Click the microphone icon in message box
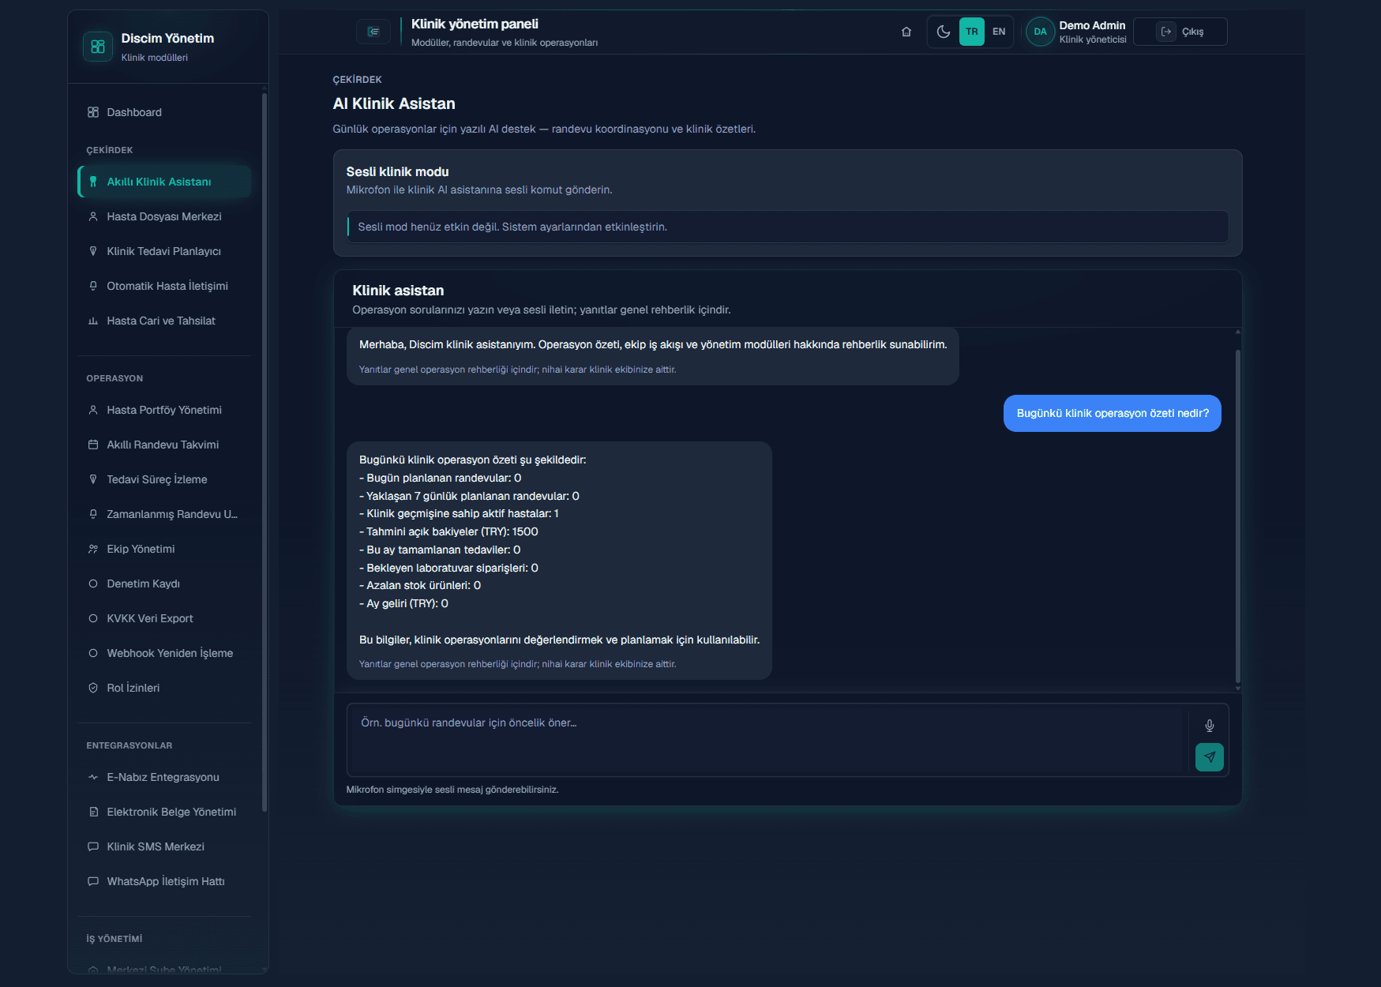 1210,726
